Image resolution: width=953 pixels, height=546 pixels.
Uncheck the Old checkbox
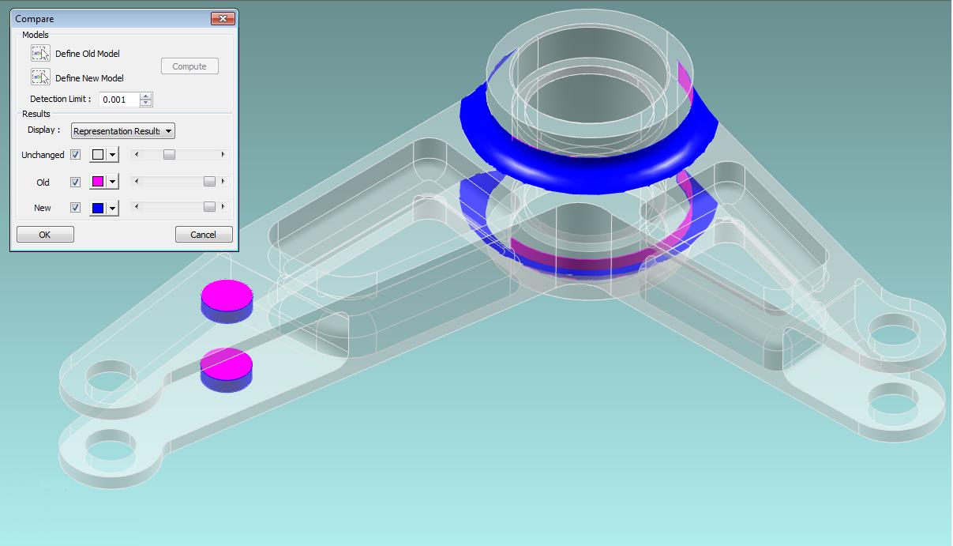click(x=76, y=182)
